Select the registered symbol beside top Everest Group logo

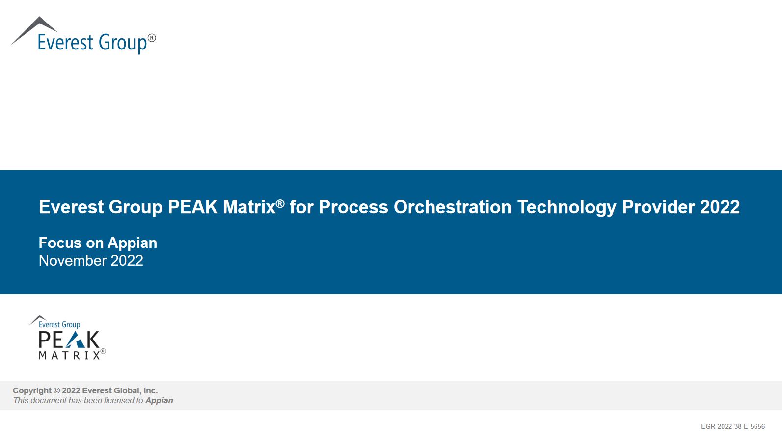pos(152,38)
